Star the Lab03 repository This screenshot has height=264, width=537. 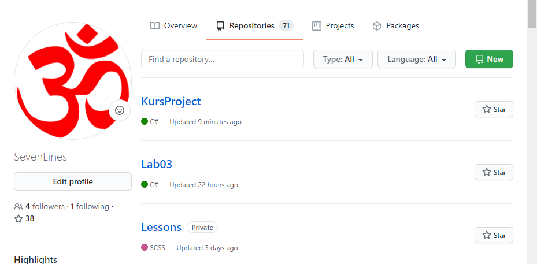pyautogui.click(x=494, y=172)
